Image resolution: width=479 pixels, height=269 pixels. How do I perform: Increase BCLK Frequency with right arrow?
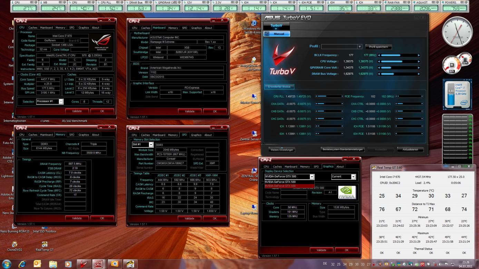[x=419, y=55]
